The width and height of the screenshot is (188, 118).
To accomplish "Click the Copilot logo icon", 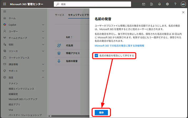I will (x=5, y=25).
